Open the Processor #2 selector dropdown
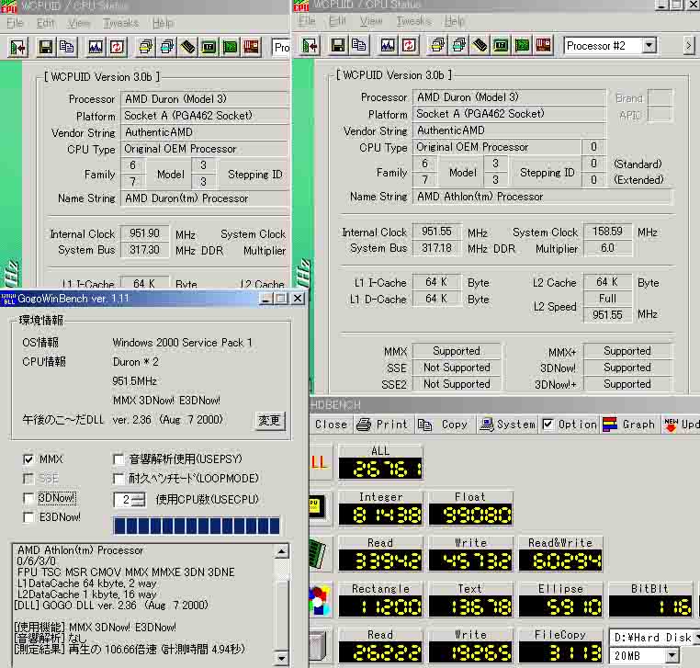700x668 pixels. pos(649,46)
